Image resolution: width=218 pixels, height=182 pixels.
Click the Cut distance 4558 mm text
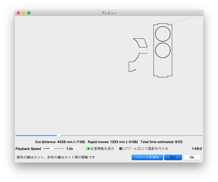coord(60,142)
